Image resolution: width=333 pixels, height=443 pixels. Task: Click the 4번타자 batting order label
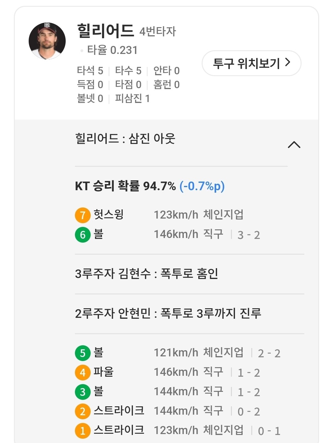coord(158,32)
